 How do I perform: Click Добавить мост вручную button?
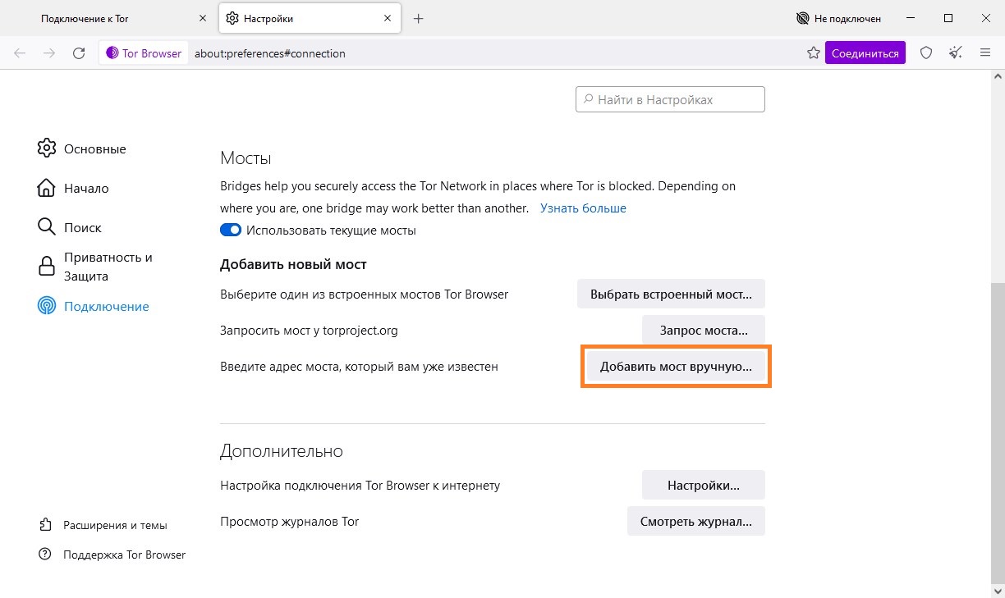[676, 367]
